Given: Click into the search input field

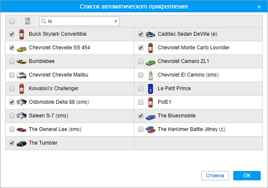Looking at the screenshot, I should click(78, 21).
